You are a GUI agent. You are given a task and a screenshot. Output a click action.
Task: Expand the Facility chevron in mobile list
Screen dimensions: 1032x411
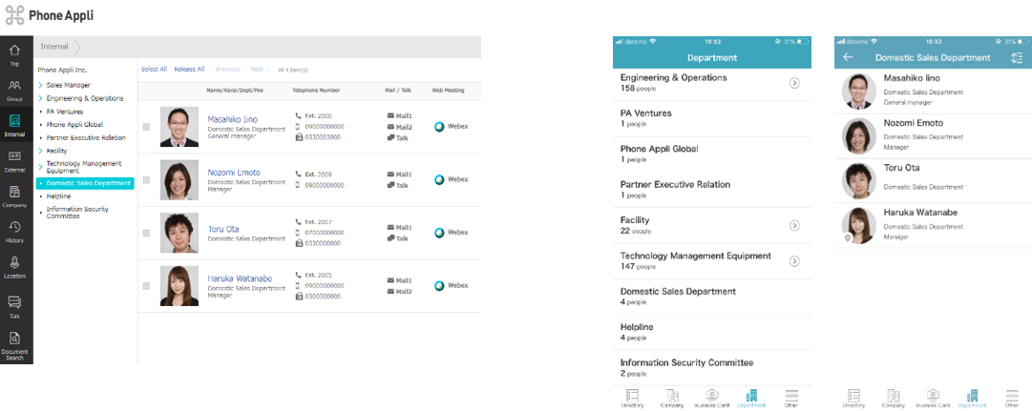[794, 226]
